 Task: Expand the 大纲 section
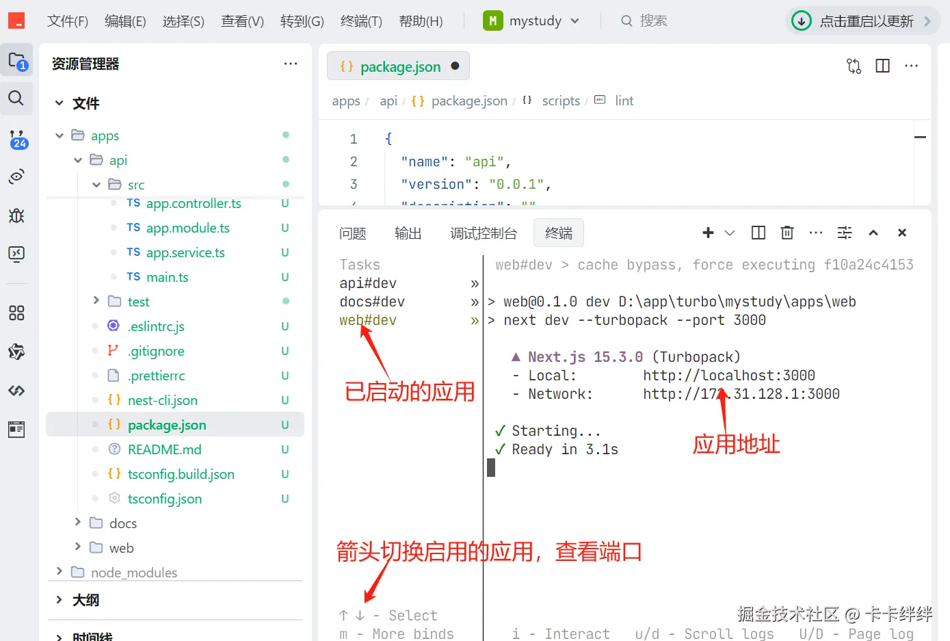[60, 600]
